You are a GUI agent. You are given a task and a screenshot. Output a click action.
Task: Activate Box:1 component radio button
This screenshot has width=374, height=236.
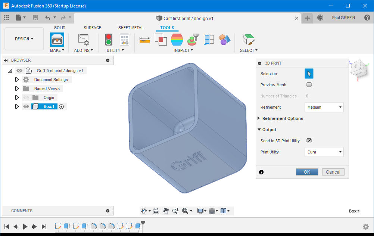tap(62, 107)
